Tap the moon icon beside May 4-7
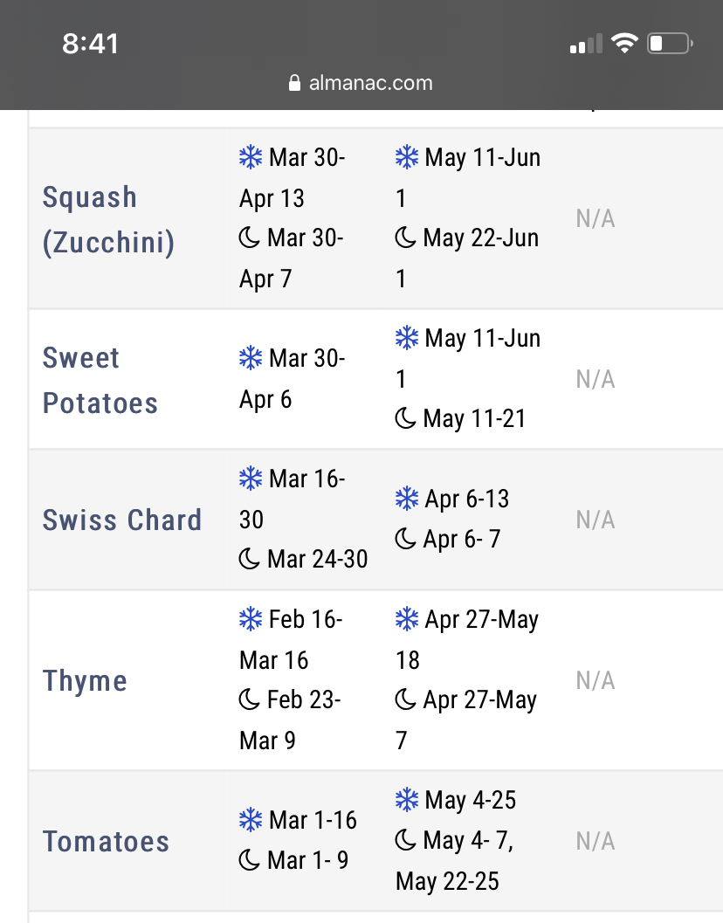This screenshot has width=723, height=923. (x=405, y=840)
